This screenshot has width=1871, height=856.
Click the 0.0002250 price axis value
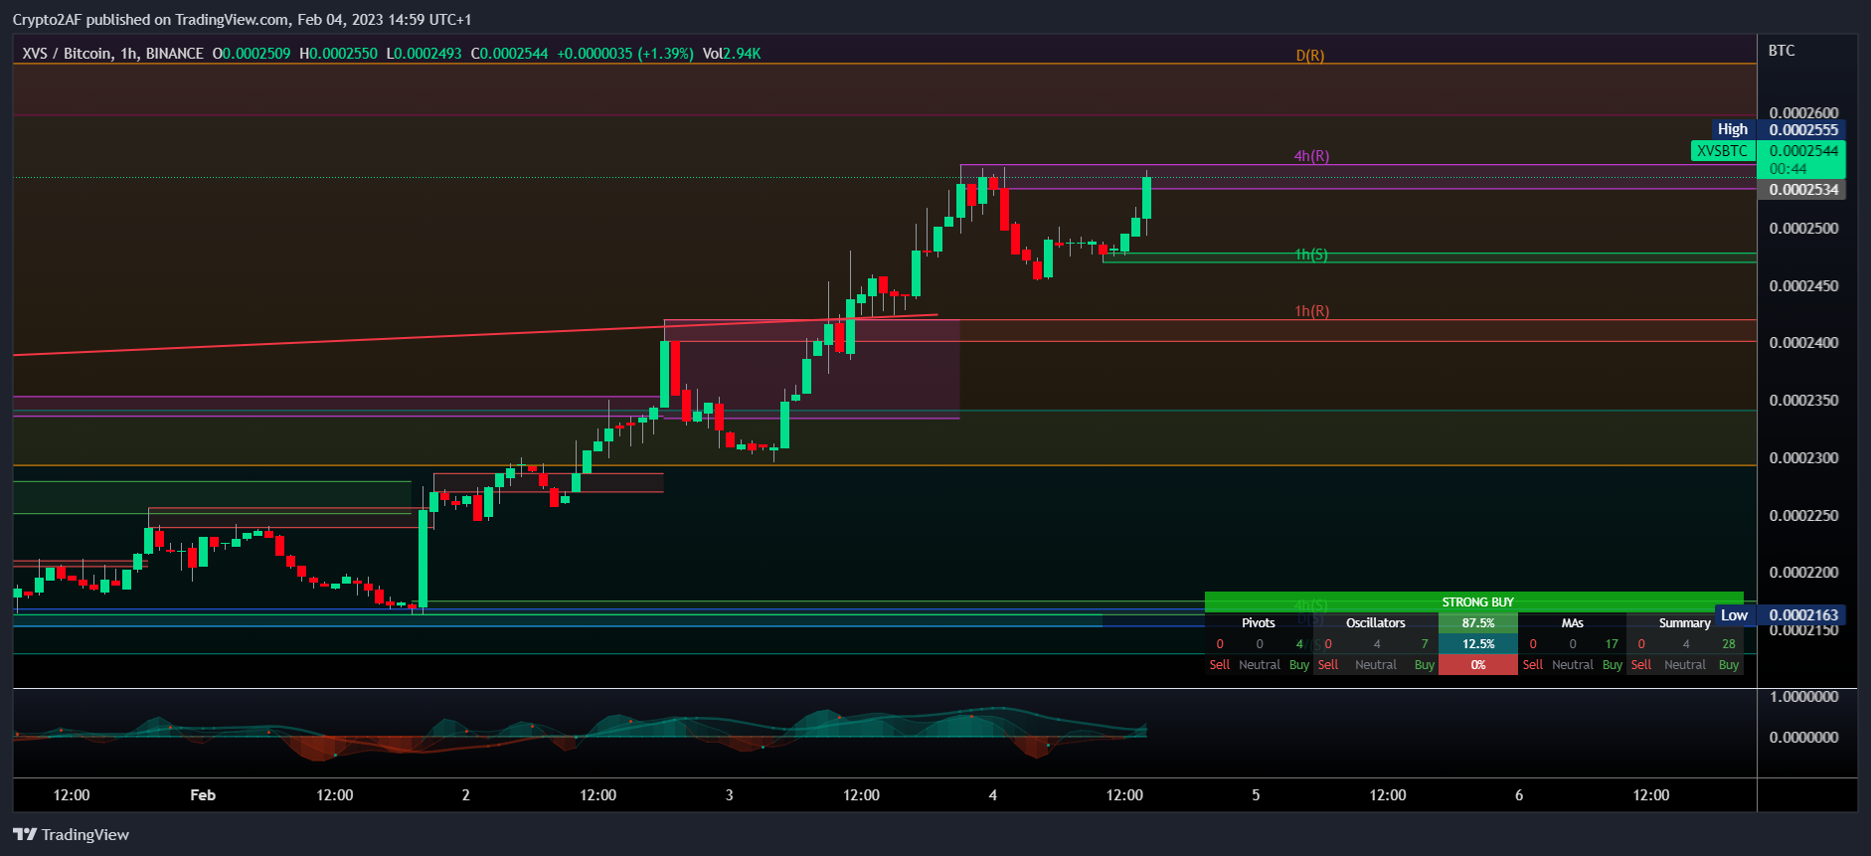[1803, 516]
